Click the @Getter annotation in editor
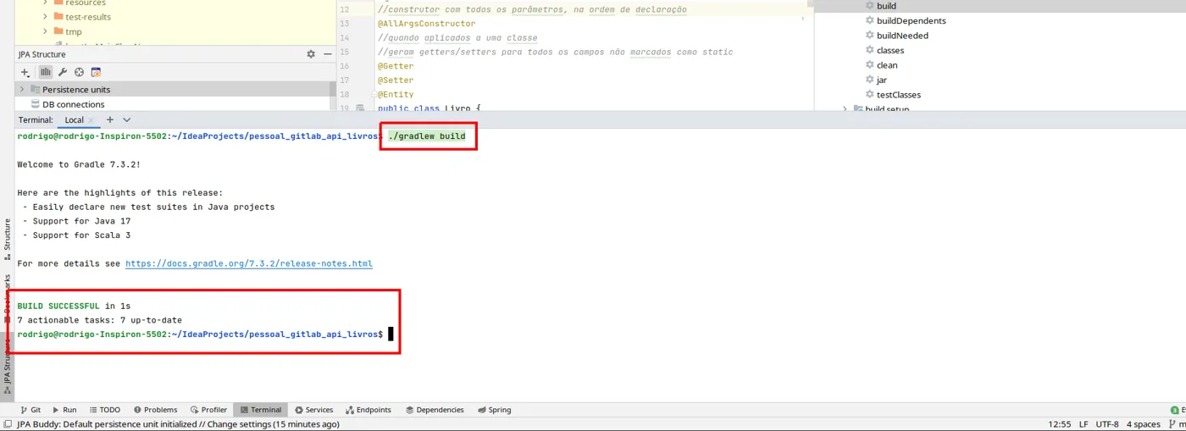The width and height of the screenshot is (1186, 431). 396,66
